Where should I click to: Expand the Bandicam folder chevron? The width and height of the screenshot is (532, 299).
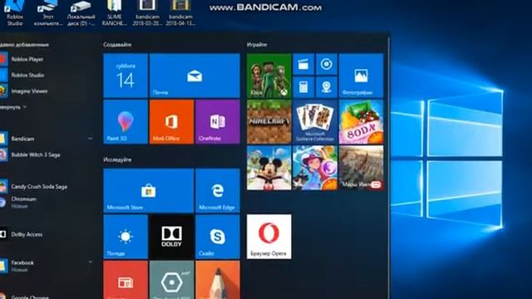pyautogui.click(x=90, y=139)
